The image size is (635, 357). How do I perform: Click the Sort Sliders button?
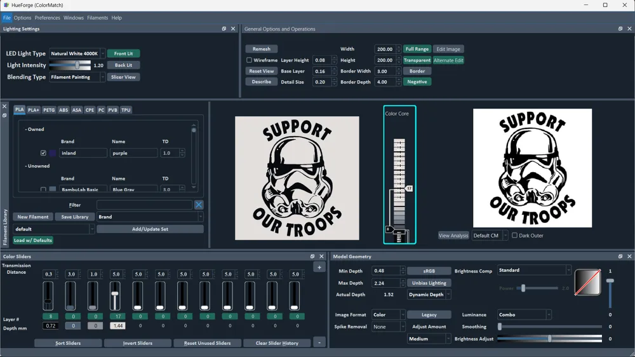tap(68, 343)
